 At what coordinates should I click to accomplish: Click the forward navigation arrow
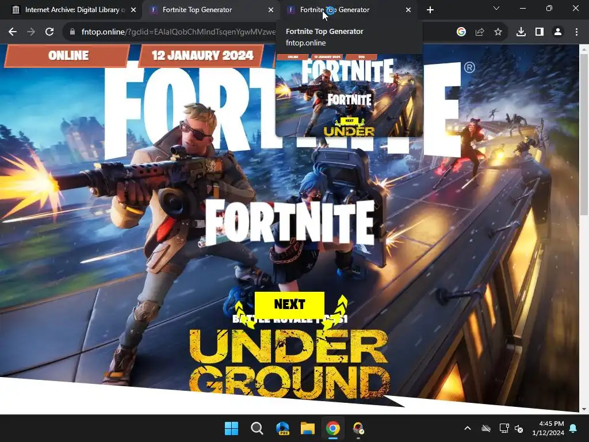31,32
